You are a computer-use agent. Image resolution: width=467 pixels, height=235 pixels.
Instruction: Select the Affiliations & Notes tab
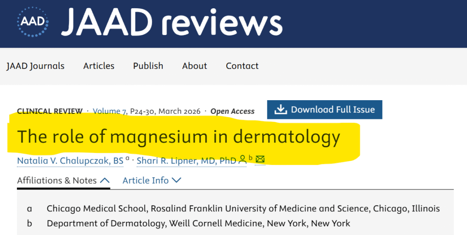(x=57, y=181)
